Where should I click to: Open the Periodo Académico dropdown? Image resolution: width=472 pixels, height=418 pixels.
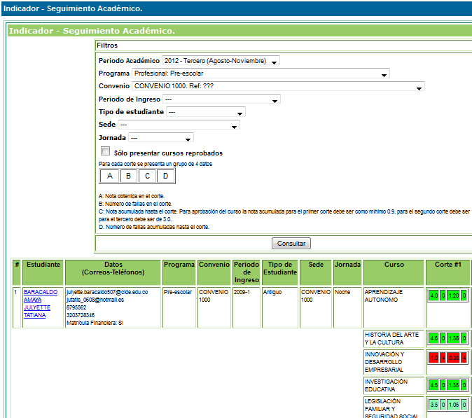221,61
